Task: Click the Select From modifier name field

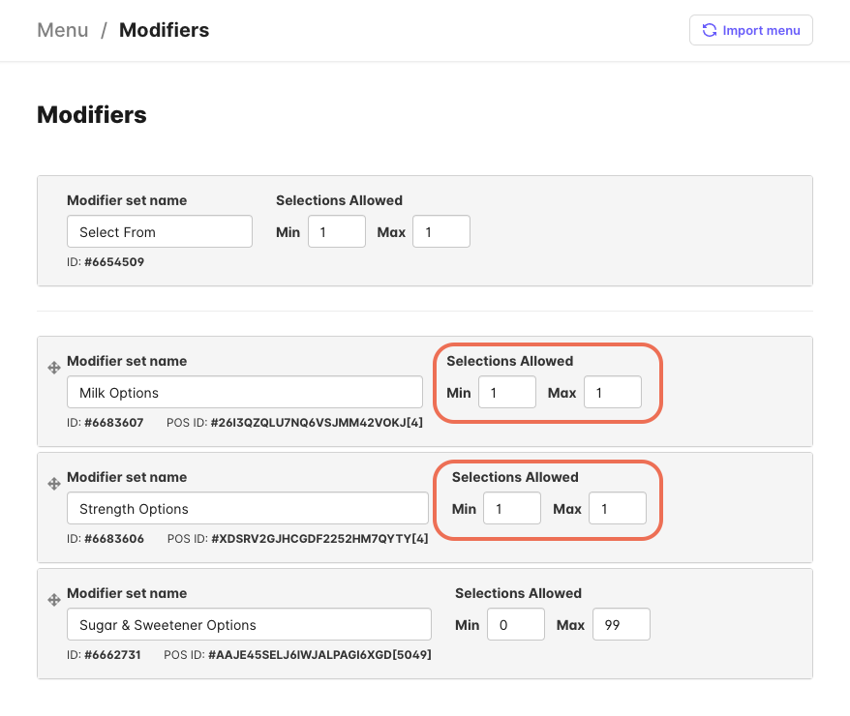Action: 159,231
